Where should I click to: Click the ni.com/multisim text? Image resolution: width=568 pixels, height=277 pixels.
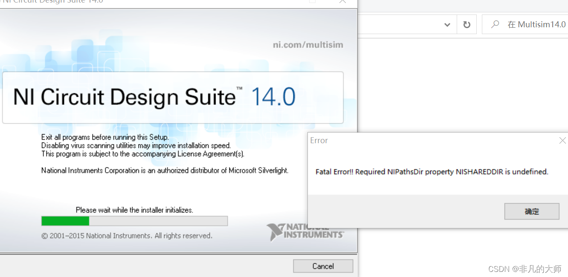tap(308, 45)
